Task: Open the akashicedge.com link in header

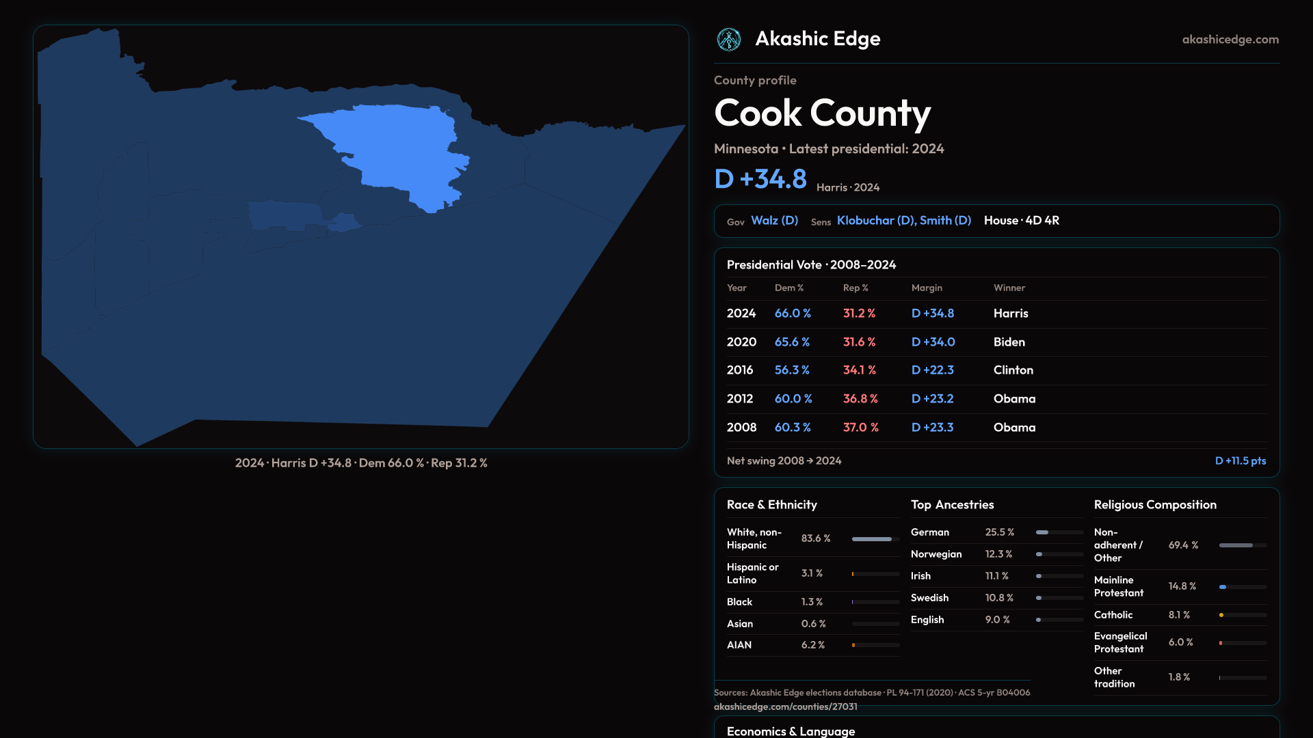Action: 1230,40
